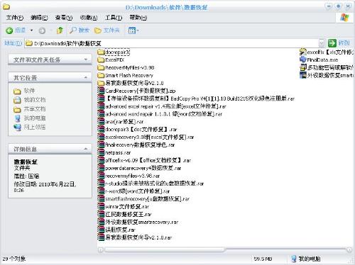Image resolution: width=355 pixels, height=265 pixels.
Task: Collapse the 其它位置 panel
Action: coord(86,77)
